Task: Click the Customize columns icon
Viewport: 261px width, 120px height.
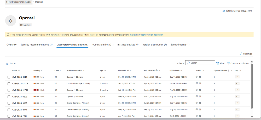Action: pos(228,63)
